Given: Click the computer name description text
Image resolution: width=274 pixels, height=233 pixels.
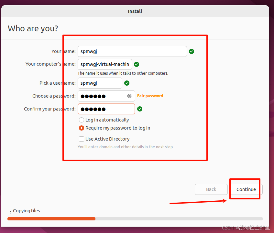Looking at the screenshot, I should [123, 73].
